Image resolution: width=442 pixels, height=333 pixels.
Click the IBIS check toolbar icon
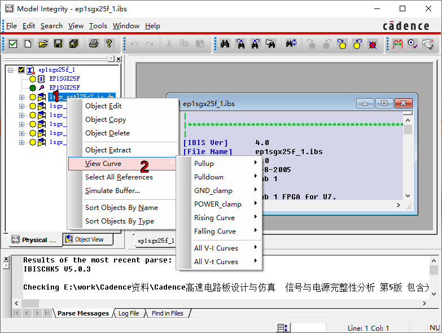tap(13, 44)
